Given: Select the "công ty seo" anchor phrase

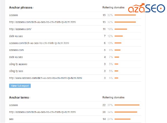Looking at the screenshot, I should coord(16,71).
